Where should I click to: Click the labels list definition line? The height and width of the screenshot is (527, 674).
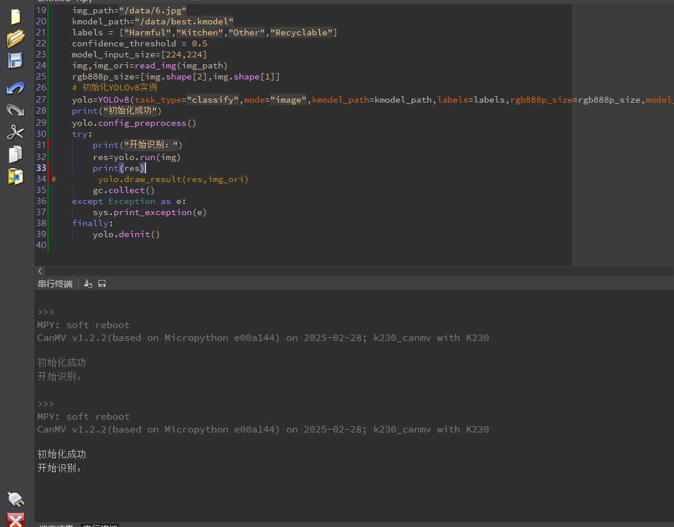[205, 32]
